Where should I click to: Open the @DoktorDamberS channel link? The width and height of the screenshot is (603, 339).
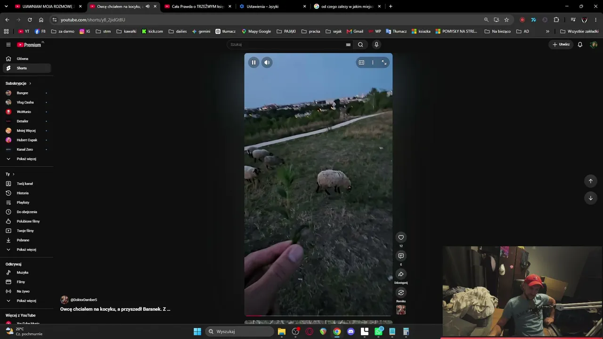83,300
